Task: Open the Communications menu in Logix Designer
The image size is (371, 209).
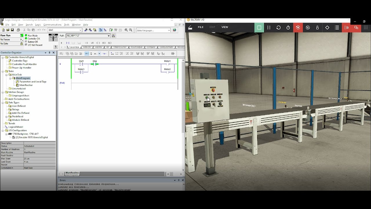Action: pyautogui.click(x=52, y=25)
